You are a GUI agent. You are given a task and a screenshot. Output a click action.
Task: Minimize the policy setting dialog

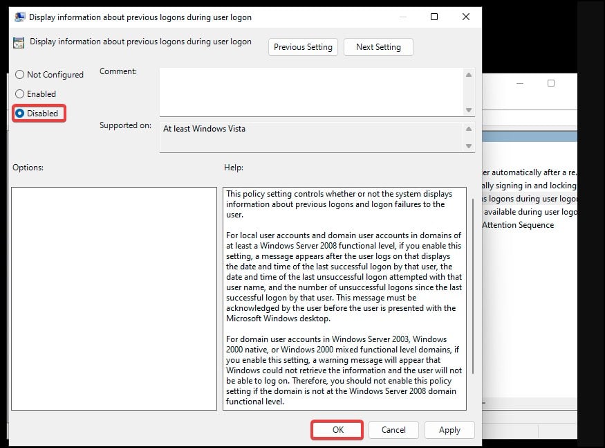(403, 17)
